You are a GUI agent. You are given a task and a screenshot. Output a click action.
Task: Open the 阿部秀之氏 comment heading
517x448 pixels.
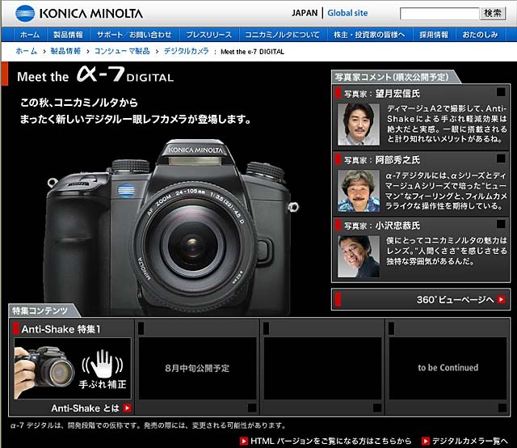(382, 160)
